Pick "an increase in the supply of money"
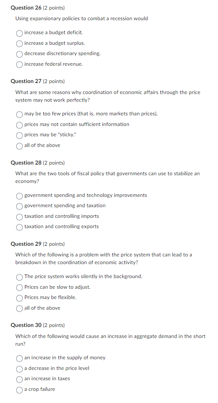The image size is (218, 403). coord(19,358)
